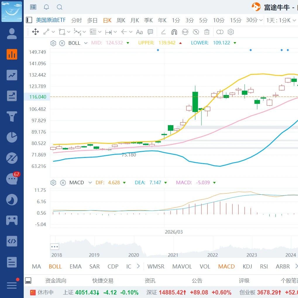Open the text annotation Aa tool

[139, 32]
